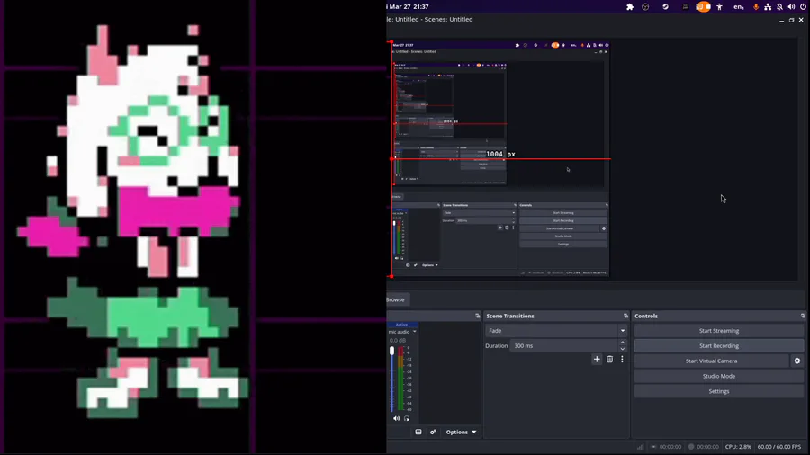Click the OBS preview canvas
Image resolution: width=810 pixels, height=455 pixels.
click(x=592, y=159)
